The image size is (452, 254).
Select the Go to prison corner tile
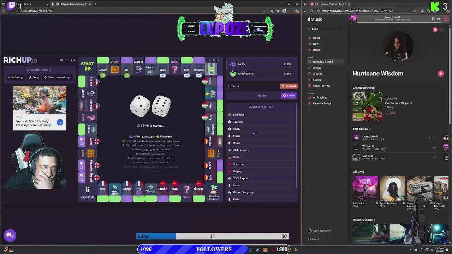(x=88, y=193)
